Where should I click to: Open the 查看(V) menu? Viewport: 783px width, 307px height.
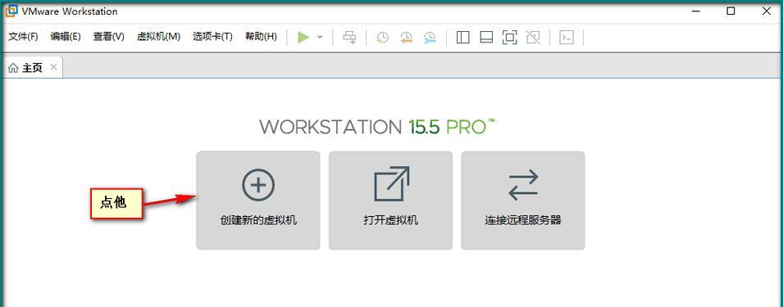[x=109, y=37]
